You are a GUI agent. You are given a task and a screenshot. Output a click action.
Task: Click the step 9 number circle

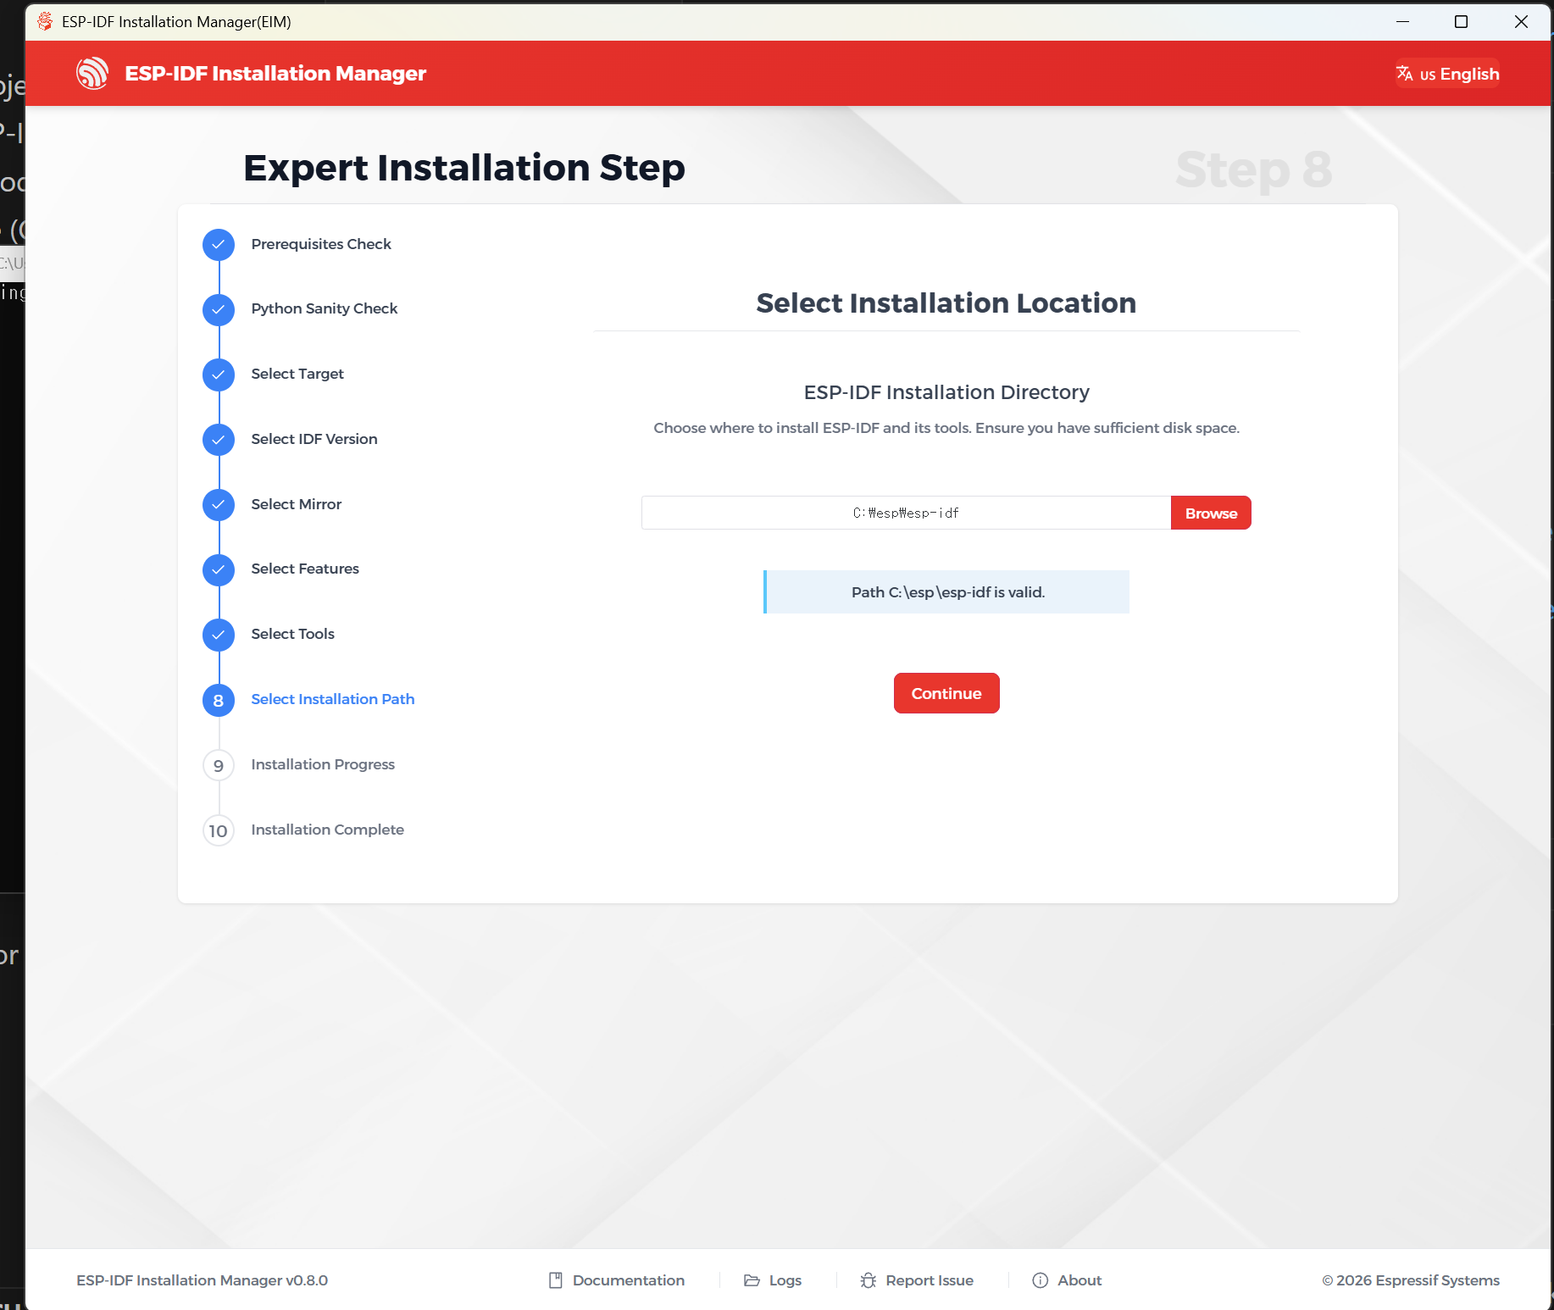(219, 765)
